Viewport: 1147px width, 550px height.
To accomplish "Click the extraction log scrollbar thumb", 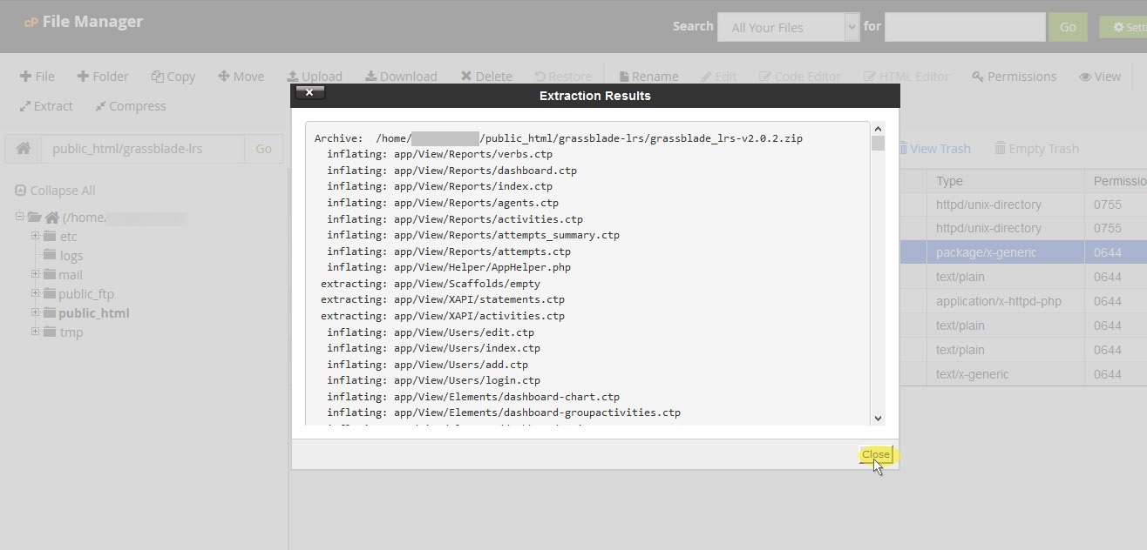I will click(x=878, y=144).
